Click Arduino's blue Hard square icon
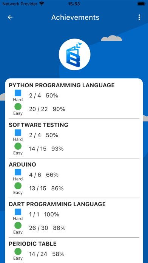 18,172
